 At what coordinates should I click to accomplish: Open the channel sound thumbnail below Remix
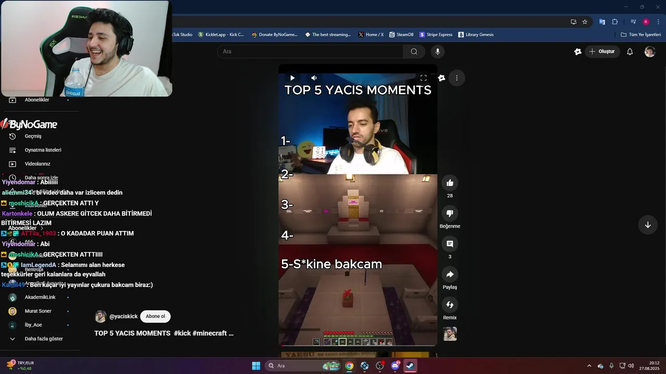(450, 334)
